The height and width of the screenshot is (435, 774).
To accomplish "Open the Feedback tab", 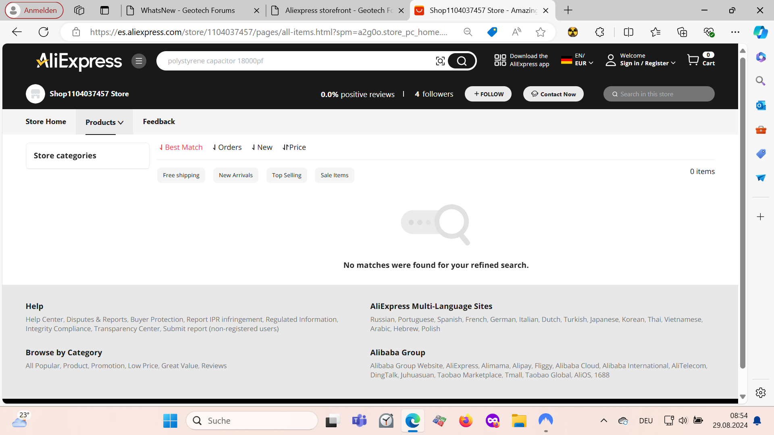I will click(159, 122).
